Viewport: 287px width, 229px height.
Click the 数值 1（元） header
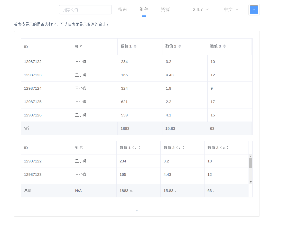click(x=138, y=148)
